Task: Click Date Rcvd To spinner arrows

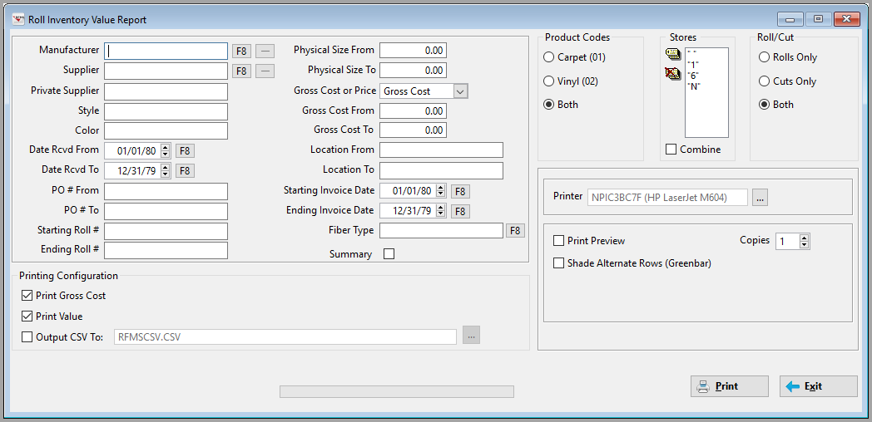Action: 166,170
